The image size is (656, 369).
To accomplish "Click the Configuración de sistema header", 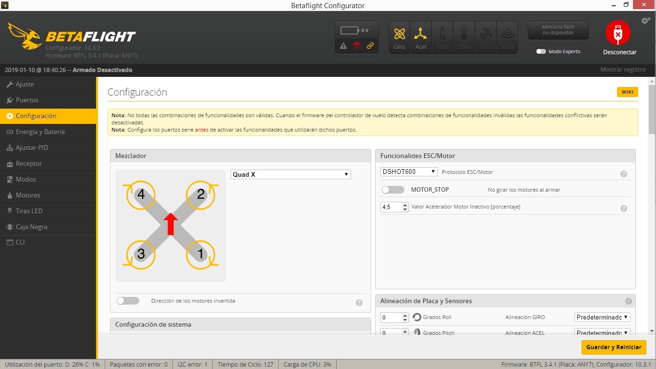I will [x=241, y=324].
